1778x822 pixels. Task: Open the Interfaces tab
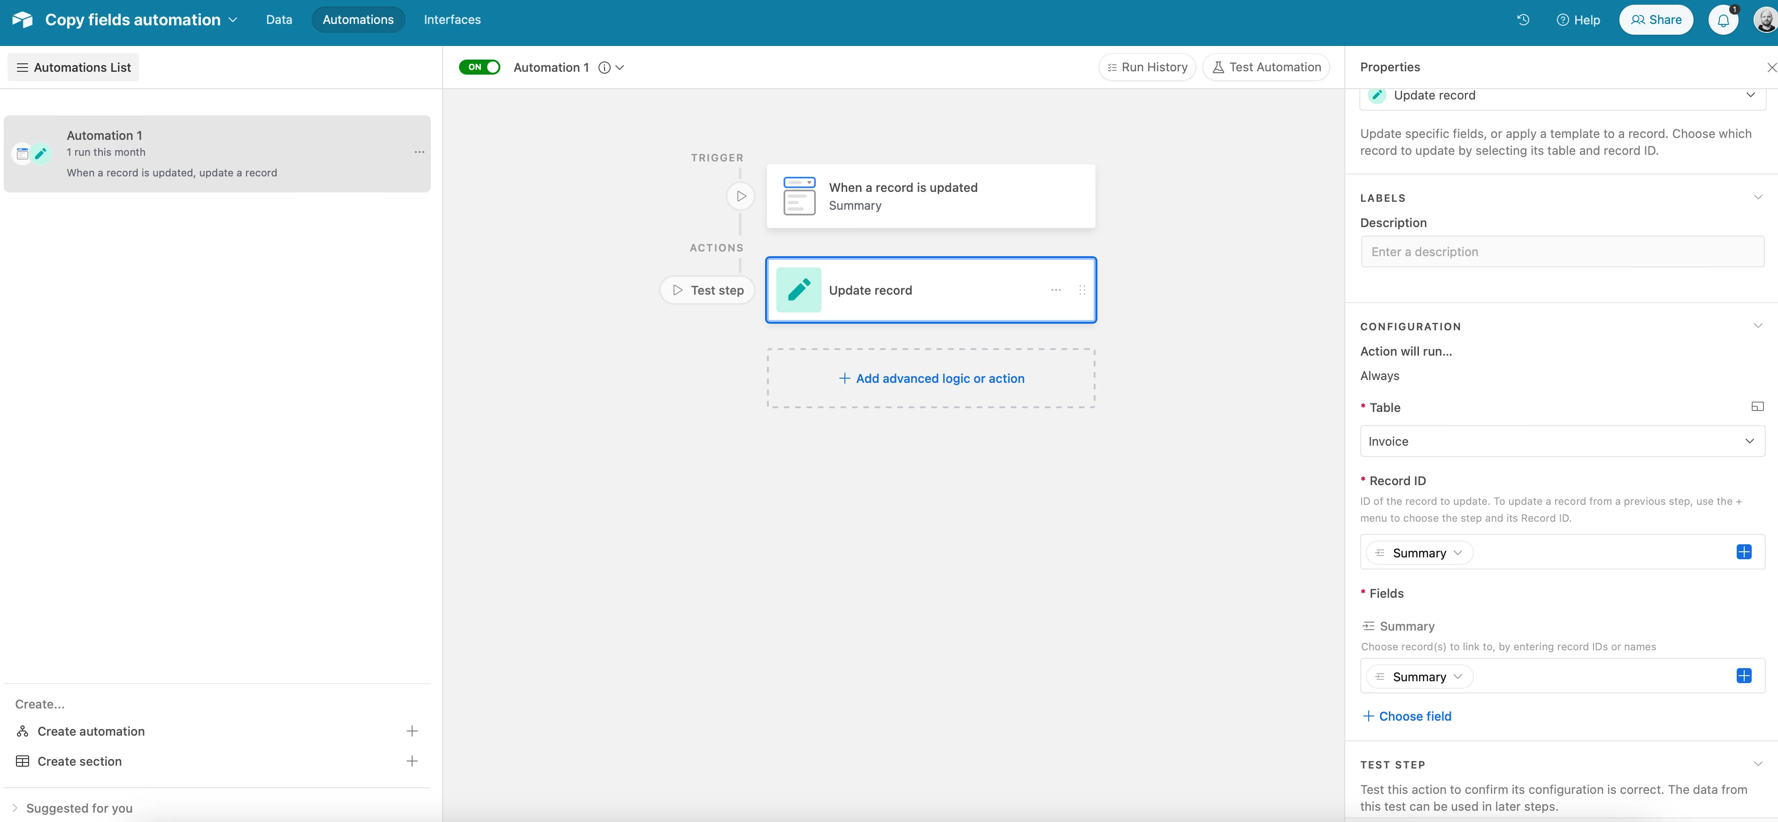point(452,20)
